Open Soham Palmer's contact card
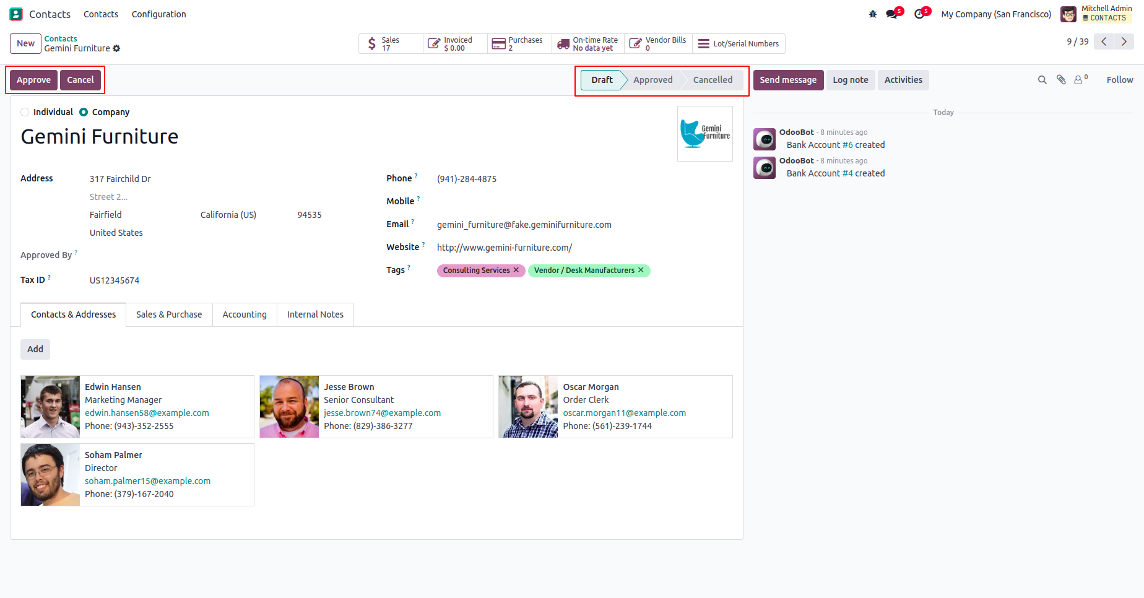The image size is (1144, 598). coord(137,475)
